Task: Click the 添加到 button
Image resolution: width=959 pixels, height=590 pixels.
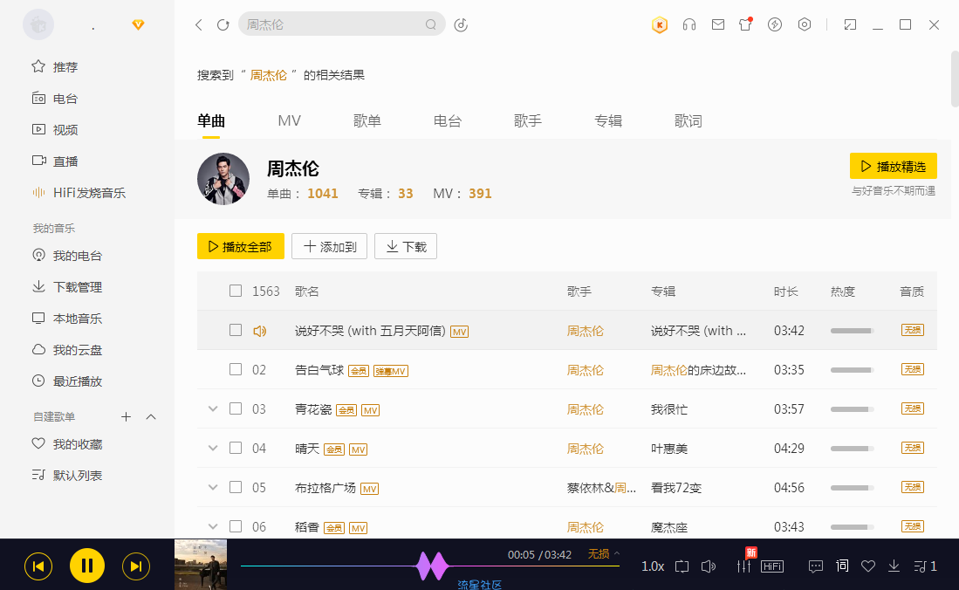Action: (329, 246)
